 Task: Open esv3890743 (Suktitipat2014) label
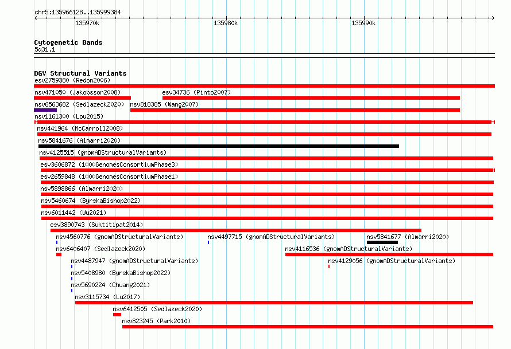pos(96,225)
